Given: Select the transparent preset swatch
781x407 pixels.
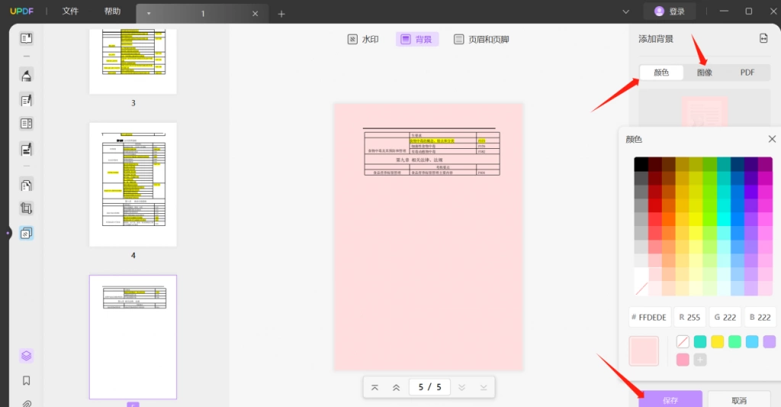Looking at the screenshot, I should [x=683, y=341].
